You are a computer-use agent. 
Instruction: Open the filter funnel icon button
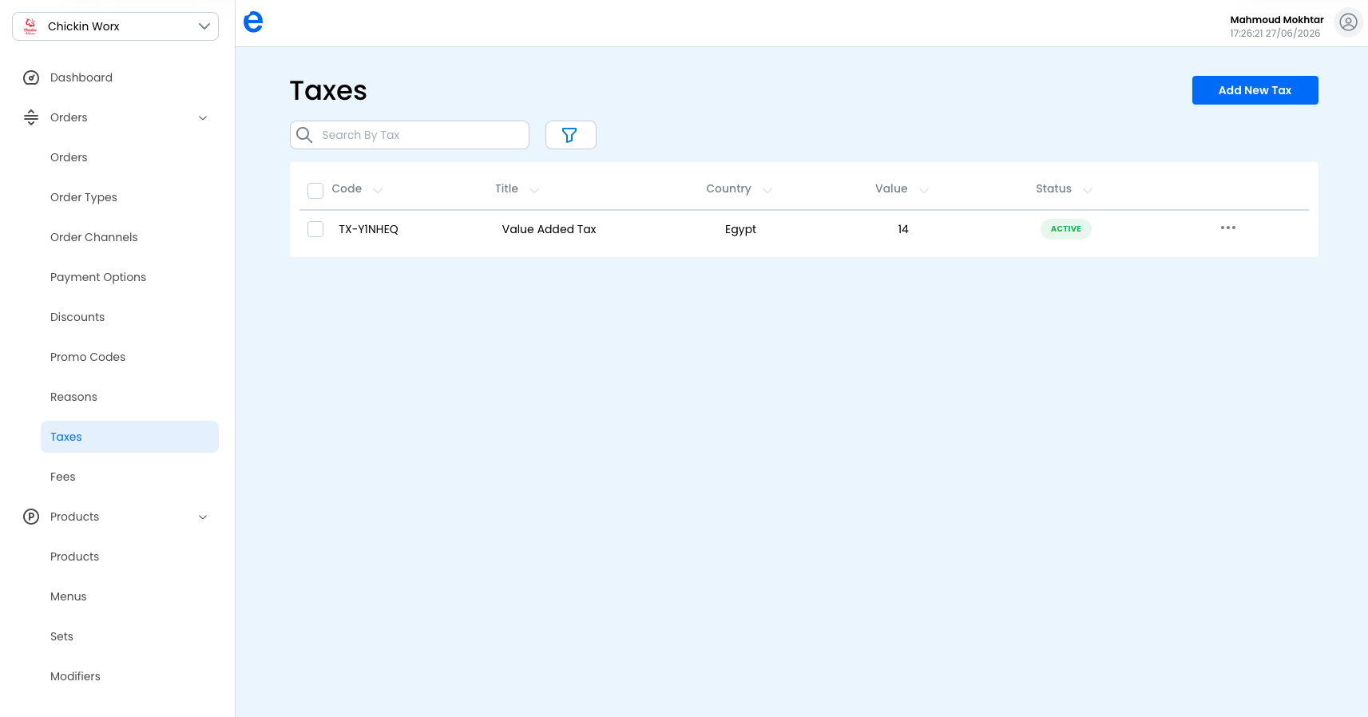[x=570, y=135]
